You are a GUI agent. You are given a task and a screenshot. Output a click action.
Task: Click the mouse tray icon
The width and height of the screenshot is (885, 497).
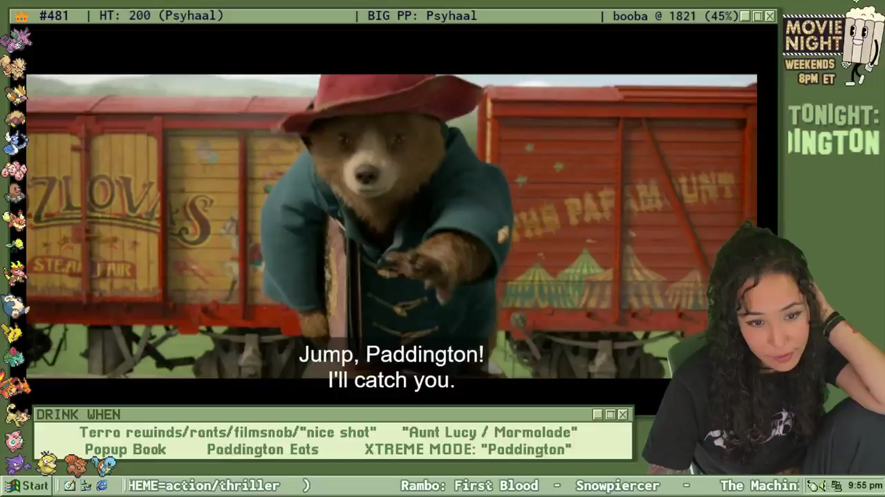tap(812, 485)
